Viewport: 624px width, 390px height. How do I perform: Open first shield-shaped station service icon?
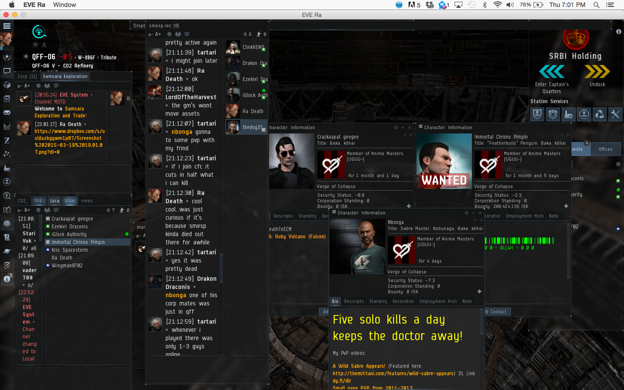[x=537, y=114]
